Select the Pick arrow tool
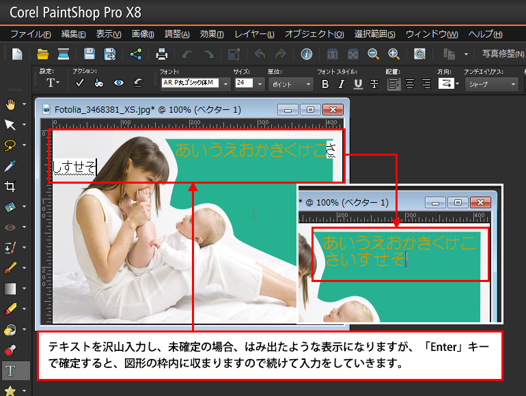 [x=10, y=125]
